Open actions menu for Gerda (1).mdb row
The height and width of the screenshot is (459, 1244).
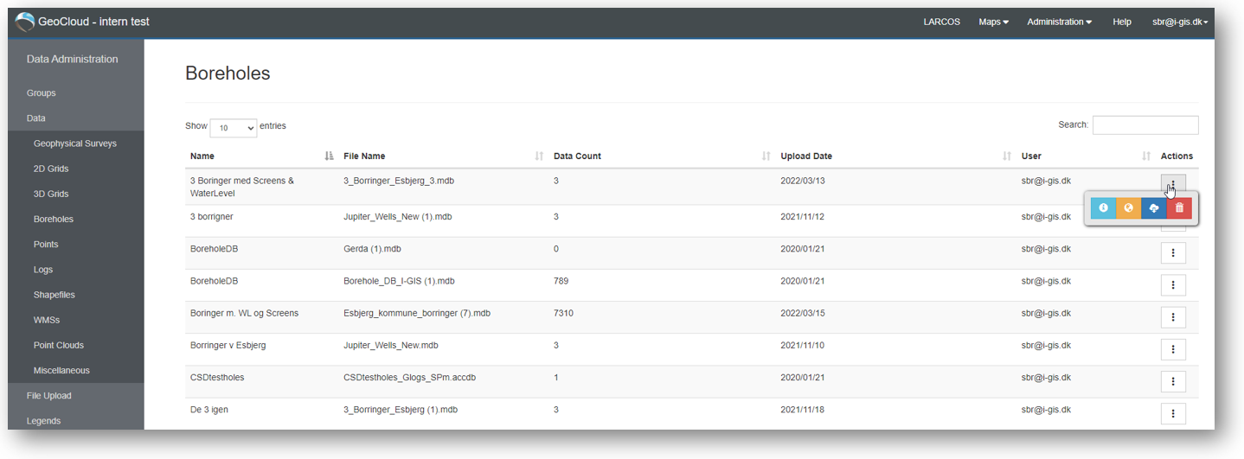point(1173,252)
